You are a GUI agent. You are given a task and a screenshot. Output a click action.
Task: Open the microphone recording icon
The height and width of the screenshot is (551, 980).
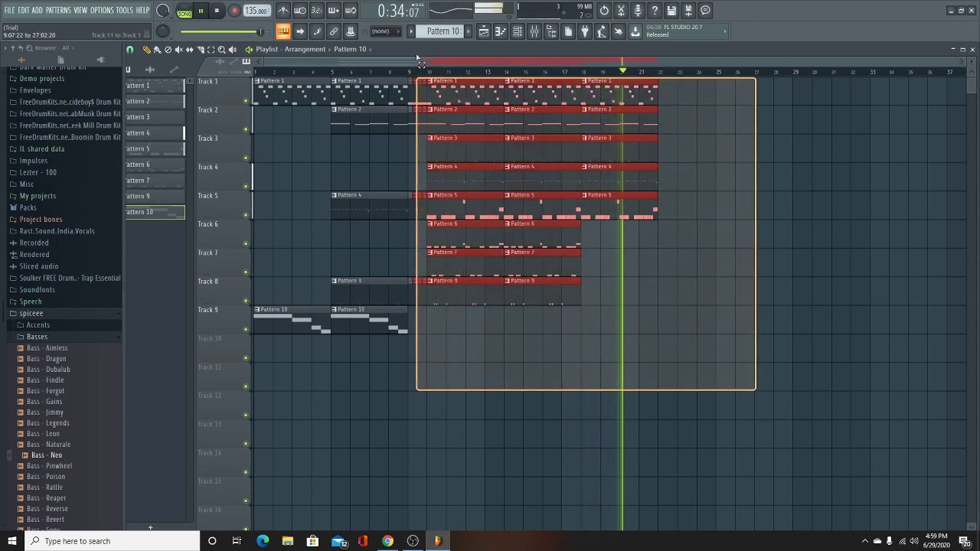638,11
